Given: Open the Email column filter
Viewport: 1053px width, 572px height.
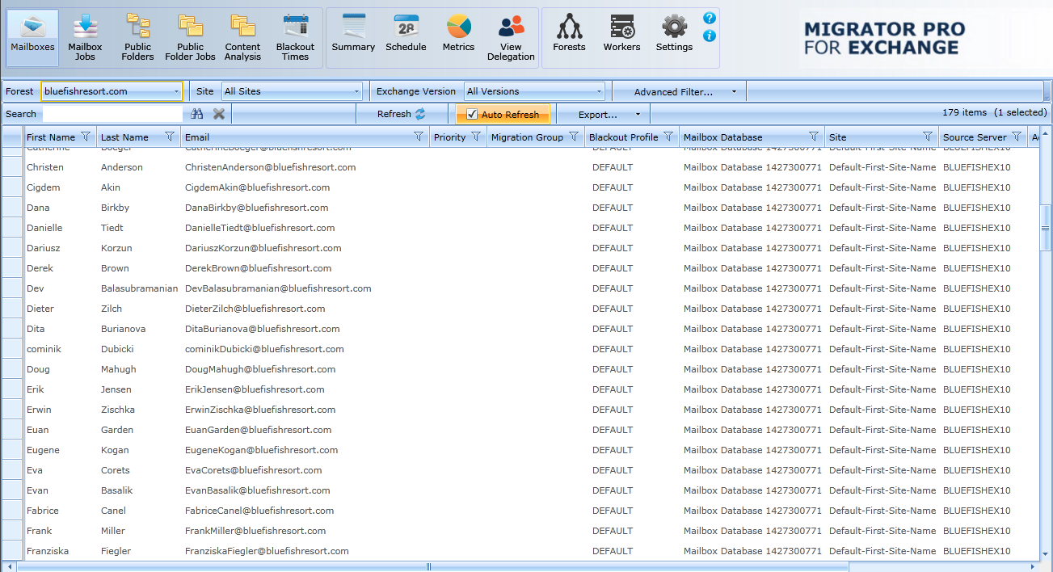Looking at the screenshot, I should (x=418, y=137).
